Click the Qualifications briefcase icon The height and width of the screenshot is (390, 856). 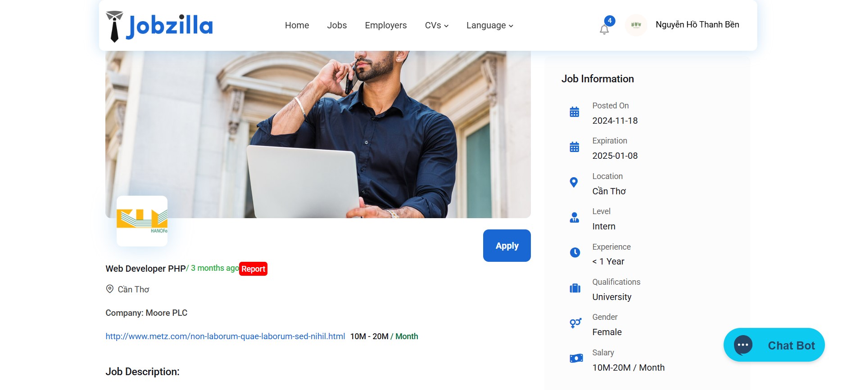coord(575,288)
